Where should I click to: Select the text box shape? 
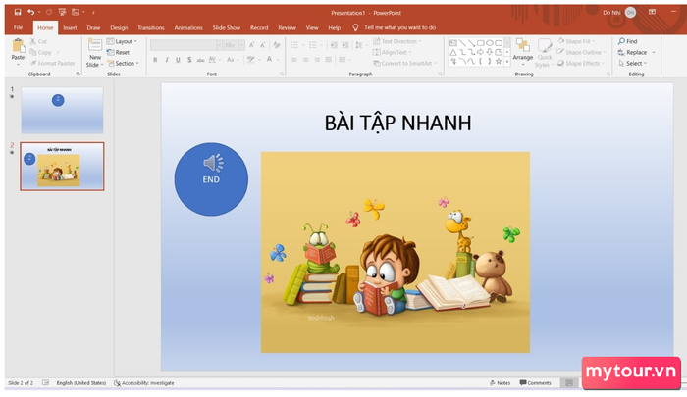tap(453, 43)
